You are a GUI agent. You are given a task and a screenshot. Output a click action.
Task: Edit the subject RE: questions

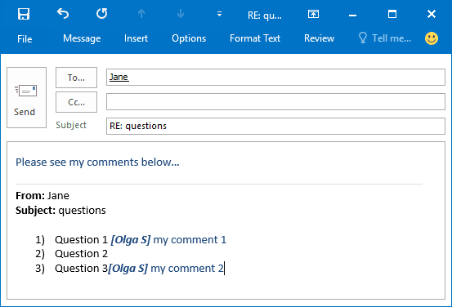click(x=275, y=126)
